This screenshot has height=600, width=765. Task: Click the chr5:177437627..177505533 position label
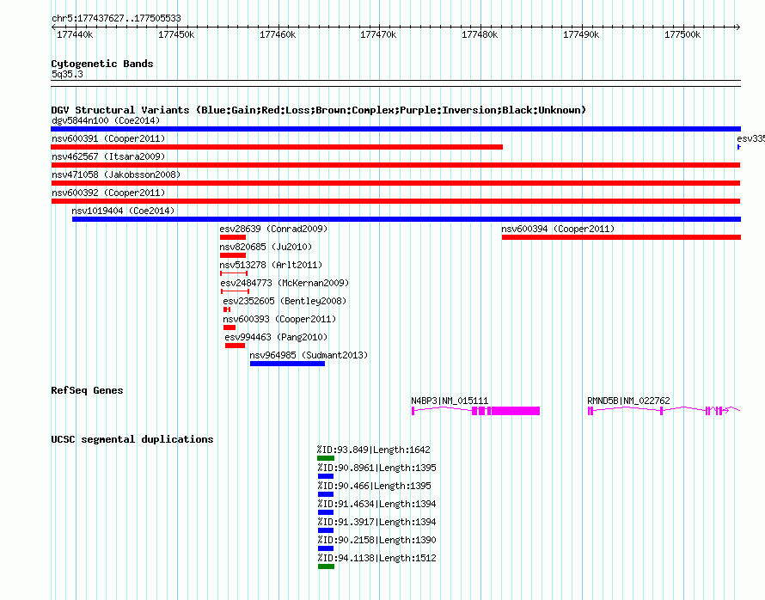116,19
